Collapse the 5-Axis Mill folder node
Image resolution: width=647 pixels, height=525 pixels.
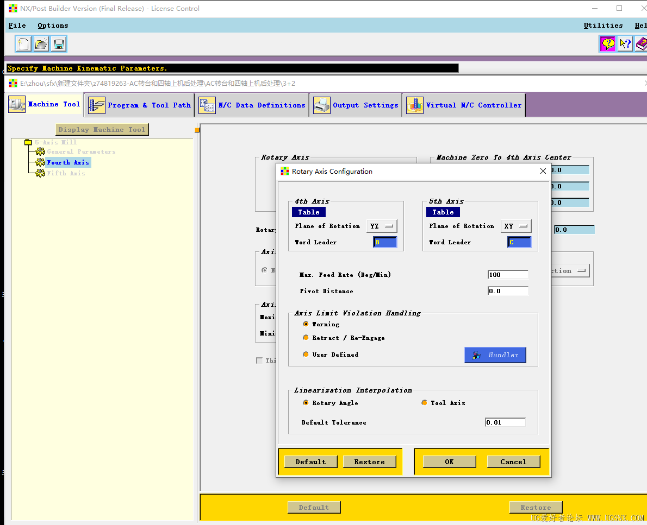click(28, 142)
